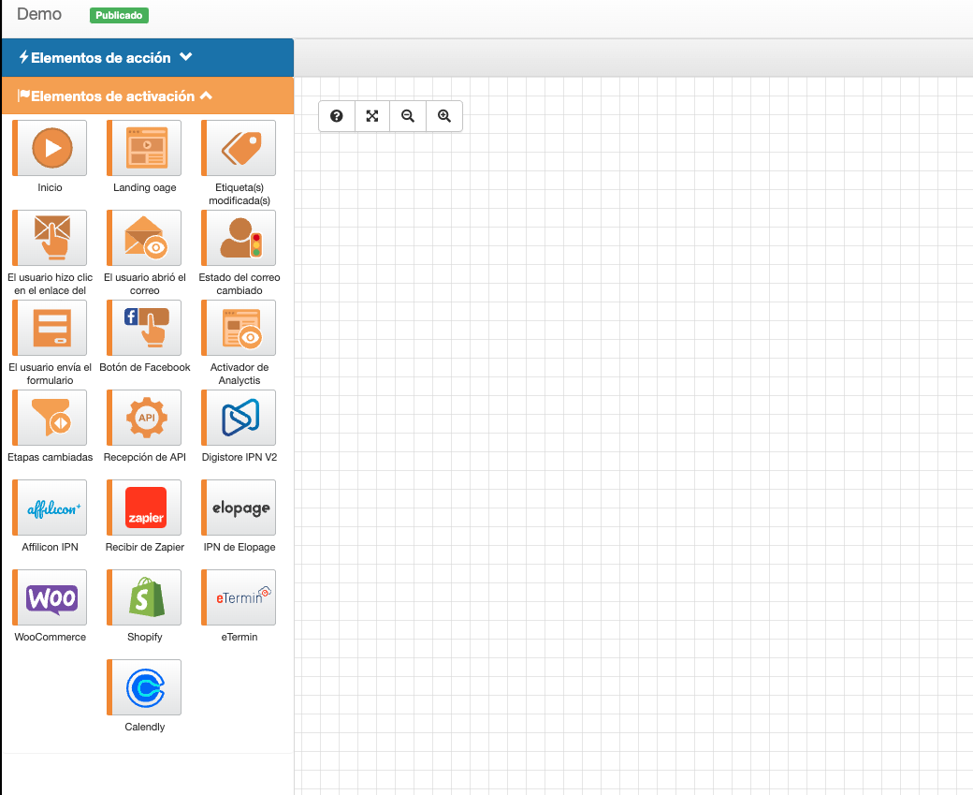The image size is (973, 795).
Task: Select the Shopify trigger icon
Action: [x=144, y=597]
